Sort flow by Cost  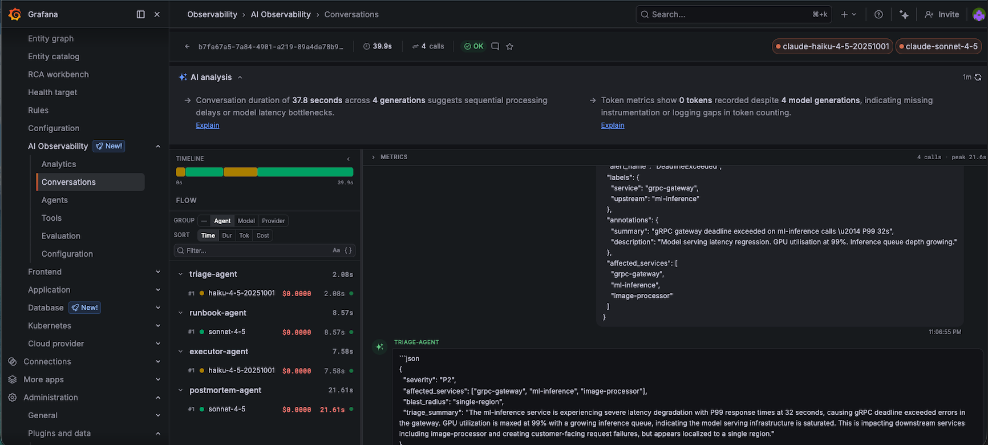tap(262, 235)
